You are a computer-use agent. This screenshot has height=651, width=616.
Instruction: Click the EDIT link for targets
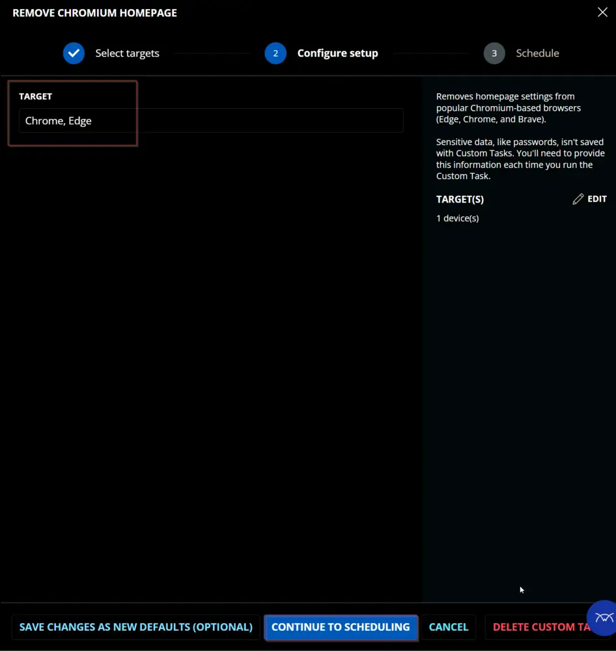[x=597, y=199]
